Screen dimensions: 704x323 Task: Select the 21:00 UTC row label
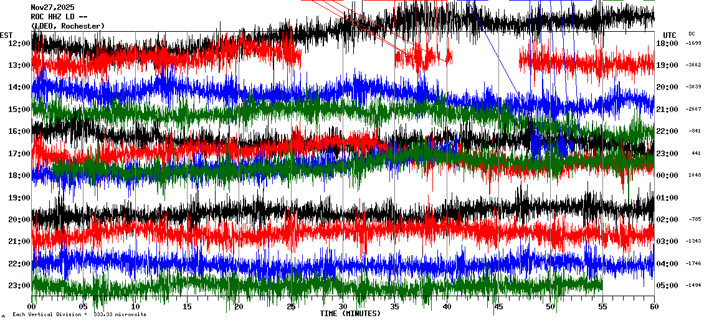click(667, 110)
